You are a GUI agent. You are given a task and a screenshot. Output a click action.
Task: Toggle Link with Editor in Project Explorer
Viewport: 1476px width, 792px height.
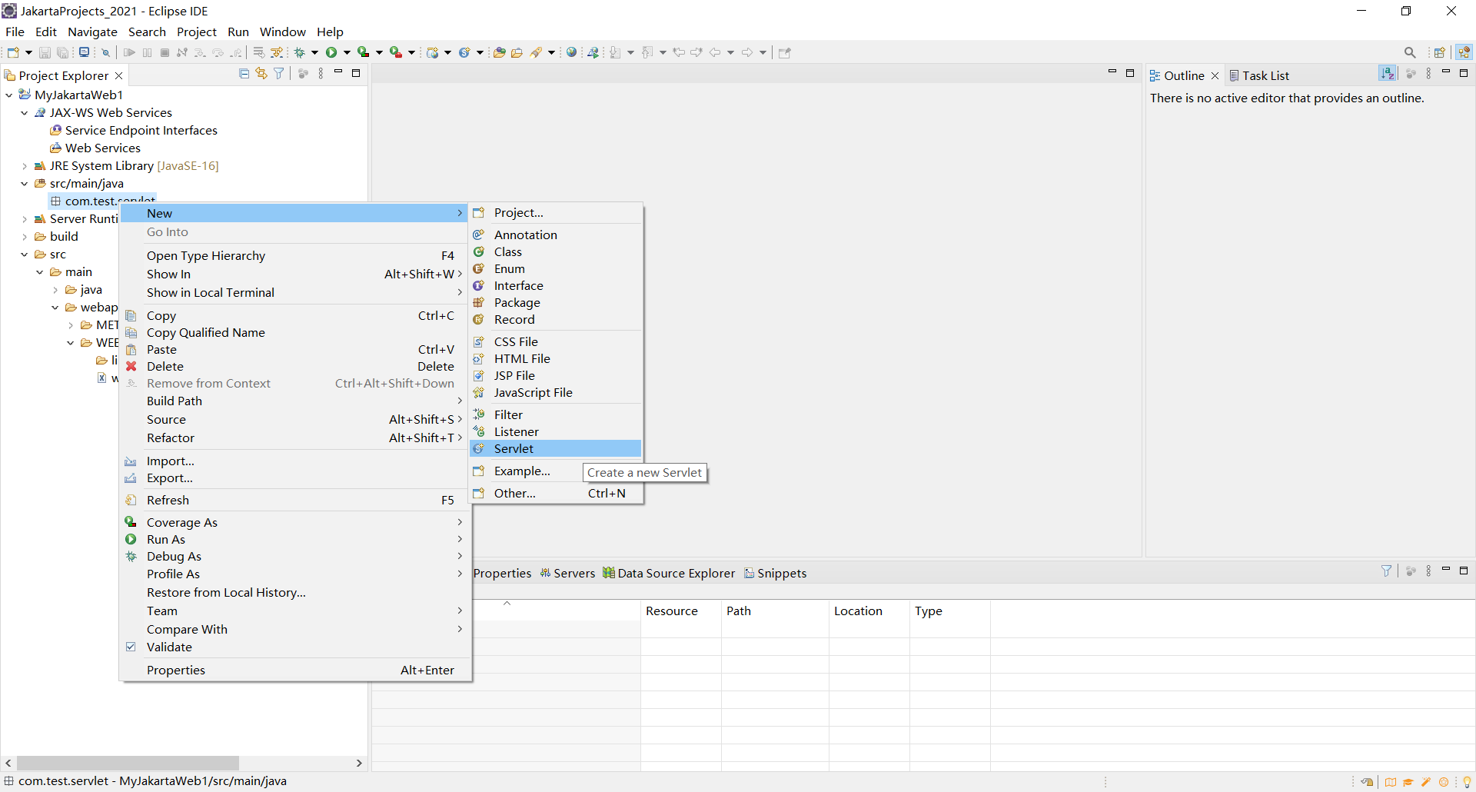click(261, 74)
